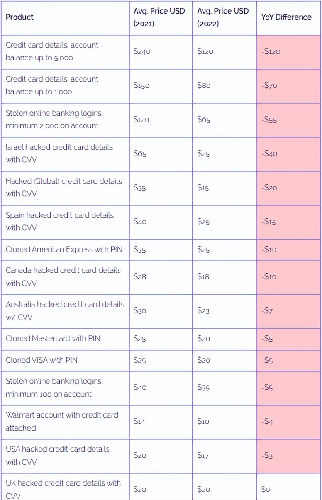Click the UK hacked credit card details row
This screenshot has width=322, height=500.
[63, 489]
